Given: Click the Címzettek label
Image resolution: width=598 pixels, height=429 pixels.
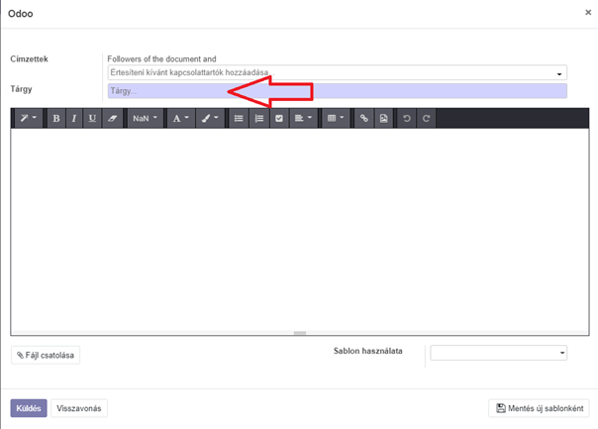Looking at the screenshot, I should click(29, 58).
